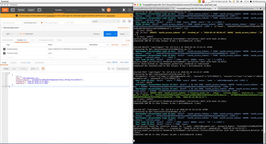This screenshot has width=266, height=144.
Task: Expand the Local environment dropdown
Action: coord(105,21)
